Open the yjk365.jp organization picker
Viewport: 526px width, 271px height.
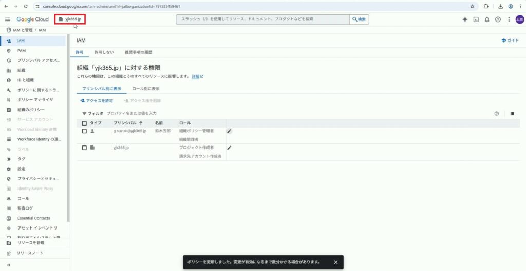click(70, 19)
